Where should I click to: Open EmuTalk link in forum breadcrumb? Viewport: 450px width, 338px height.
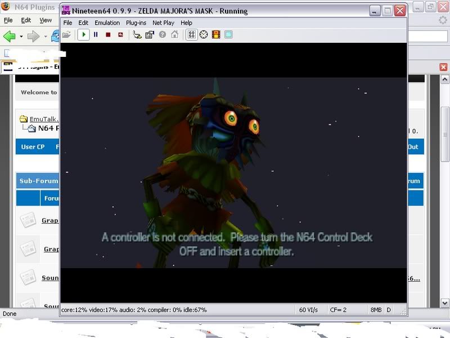(x=44, y=119)
